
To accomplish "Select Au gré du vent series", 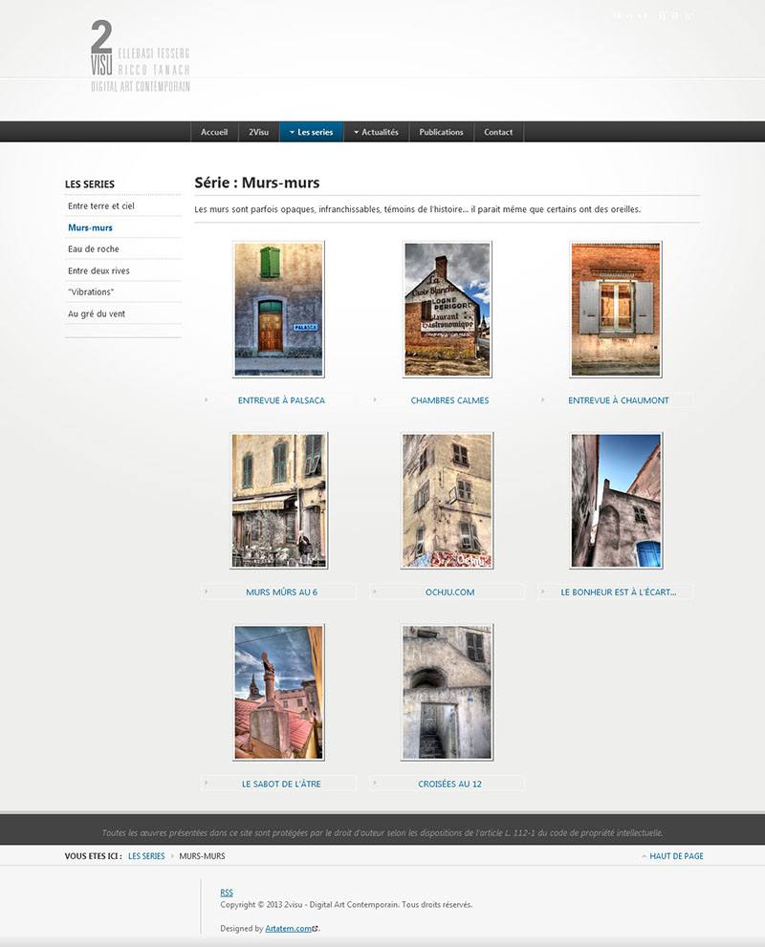I will click(97, 313).
